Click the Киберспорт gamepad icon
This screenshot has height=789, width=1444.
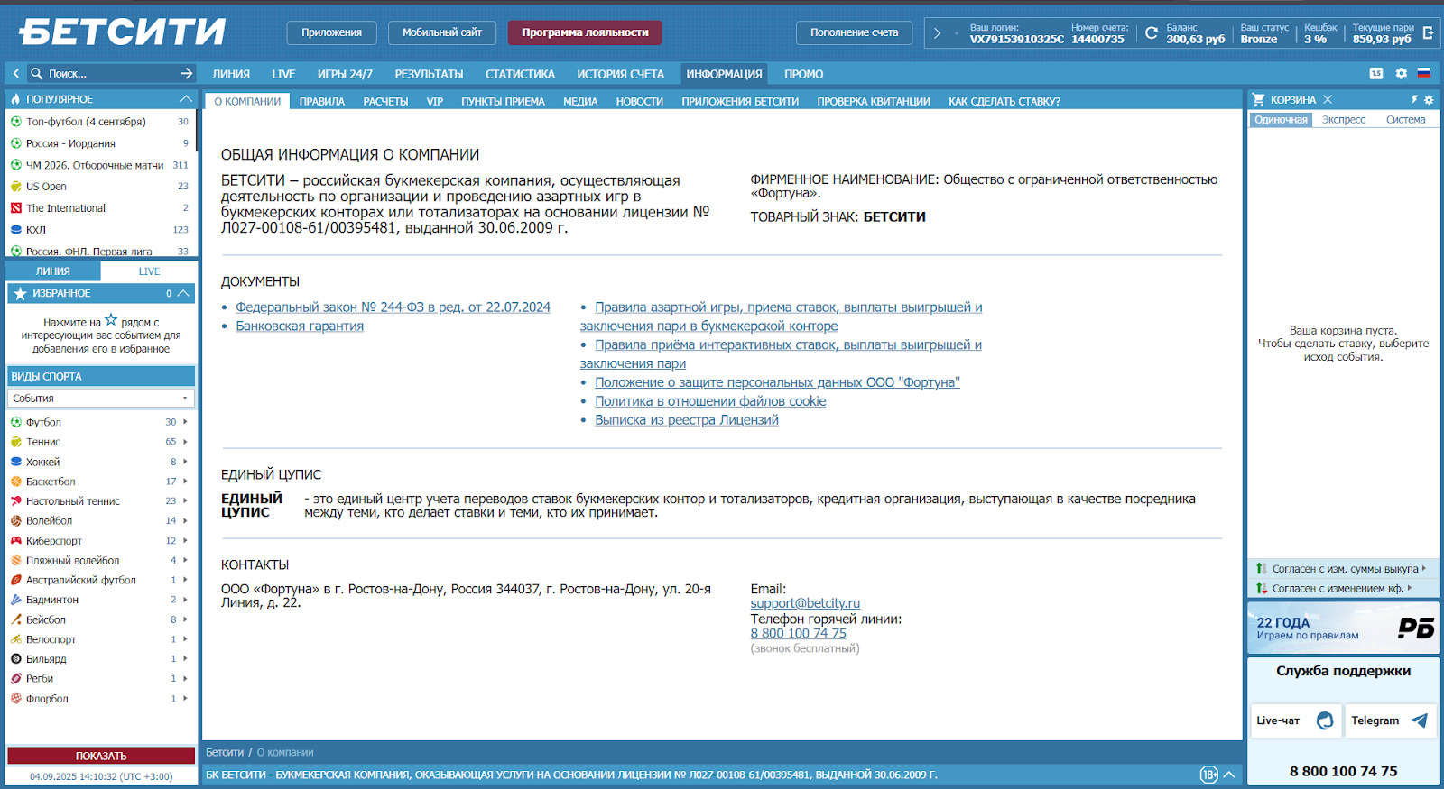[x=16, y=541]
